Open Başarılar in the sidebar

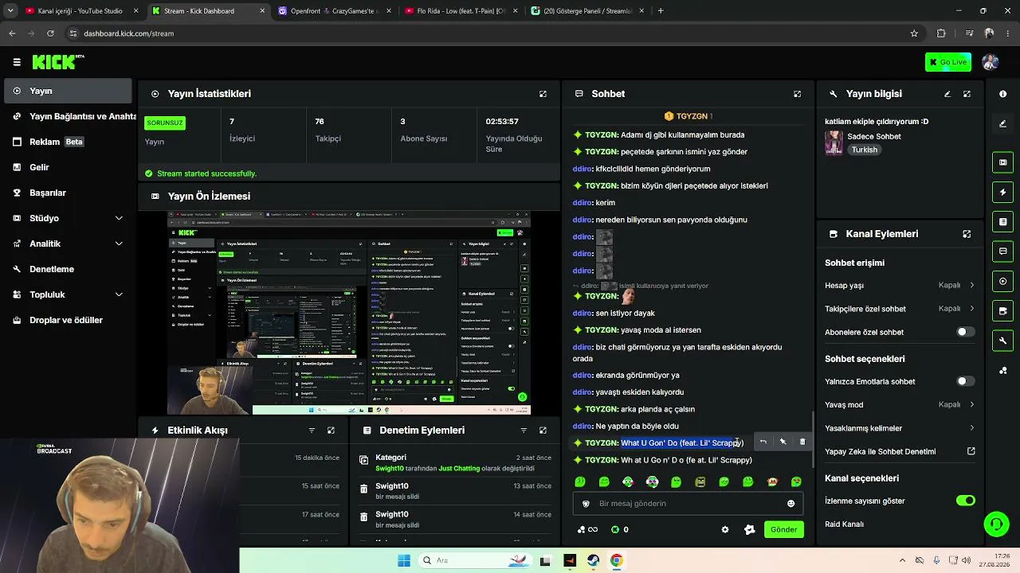coord(68,193)
